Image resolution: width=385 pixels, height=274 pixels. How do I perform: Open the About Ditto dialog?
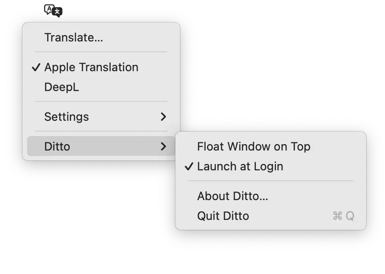point(233,196)
